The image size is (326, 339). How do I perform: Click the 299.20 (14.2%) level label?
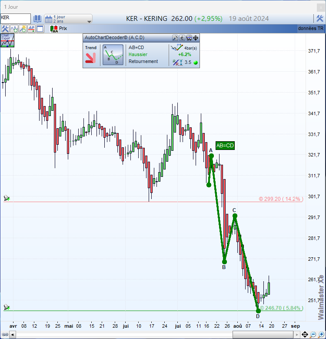[x=281, y=199]
